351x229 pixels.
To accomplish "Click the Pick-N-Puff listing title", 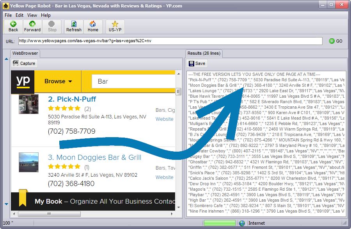I will [x=72, y=99].
